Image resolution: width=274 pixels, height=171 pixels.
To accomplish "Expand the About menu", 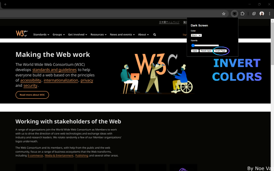I will [143, 35].
